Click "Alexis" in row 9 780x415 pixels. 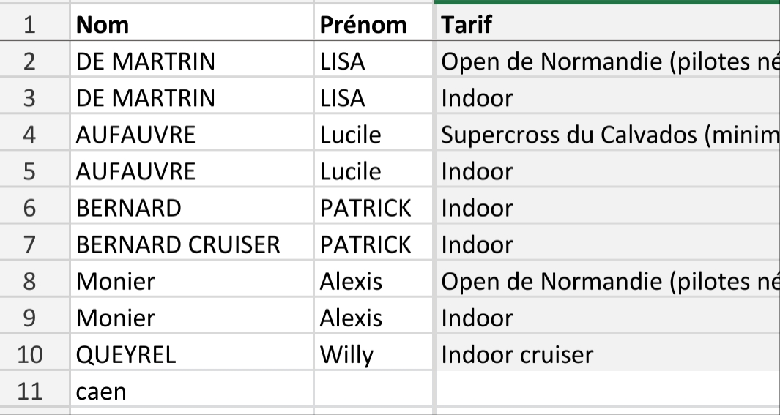click(372, 318)
